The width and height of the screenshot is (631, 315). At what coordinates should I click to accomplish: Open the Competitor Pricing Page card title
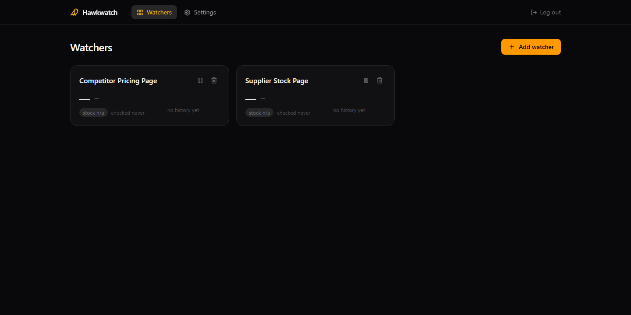pyautogui.click(x=118, y=81)
